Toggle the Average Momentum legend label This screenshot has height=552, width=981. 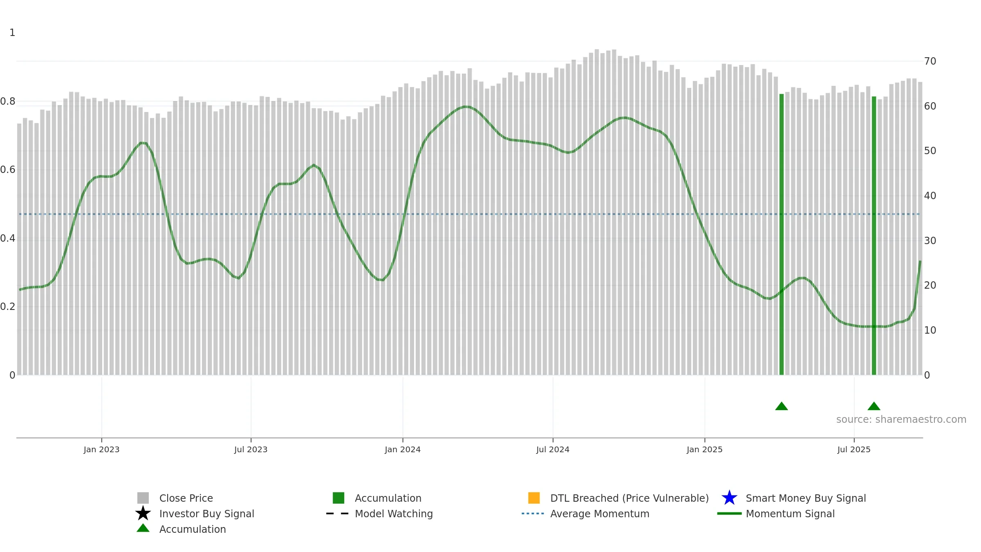(600, 514)
